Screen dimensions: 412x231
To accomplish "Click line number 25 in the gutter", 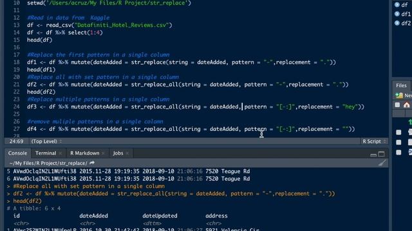I will [16, 114].
